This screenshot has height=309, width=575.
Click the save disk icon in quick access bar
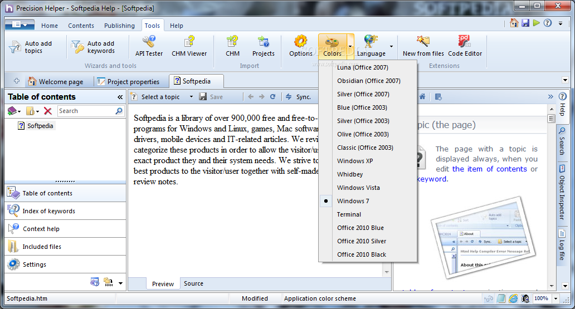525,23
